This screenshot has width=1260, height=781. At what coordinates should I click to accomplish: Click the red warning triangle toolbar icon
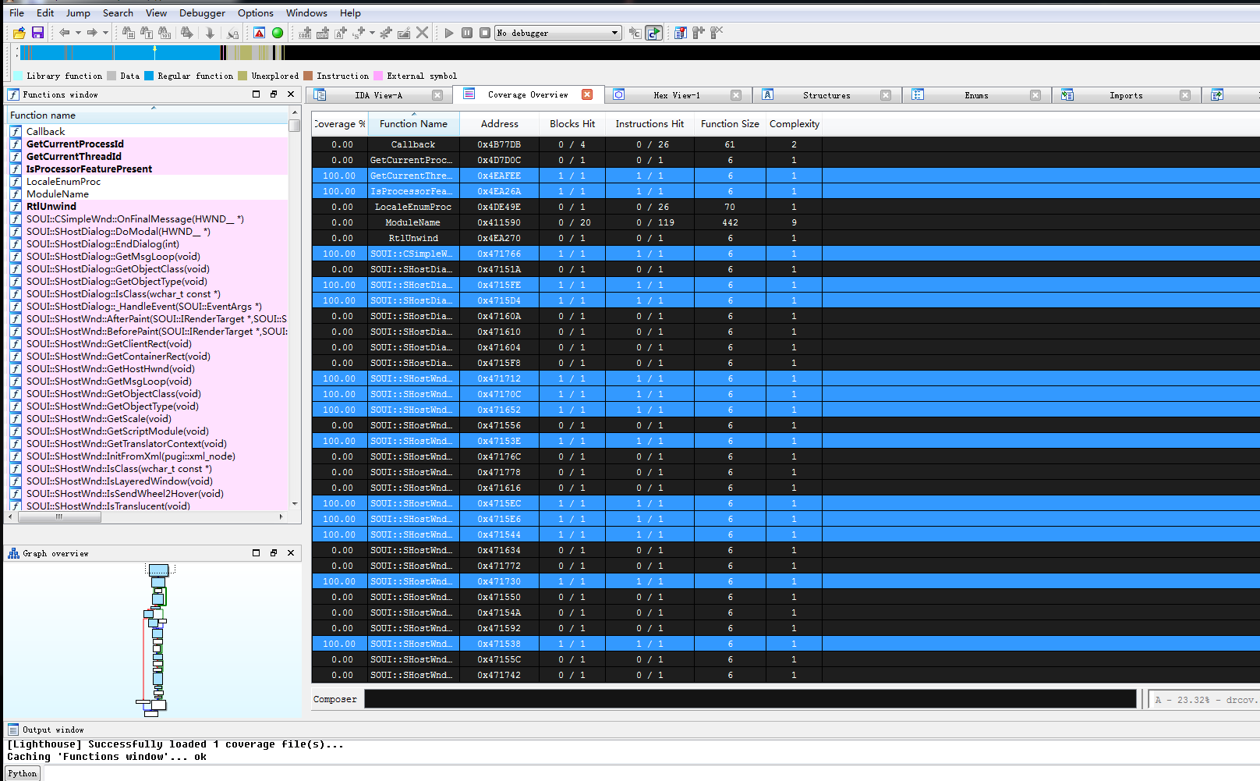[x=260, y=33]
